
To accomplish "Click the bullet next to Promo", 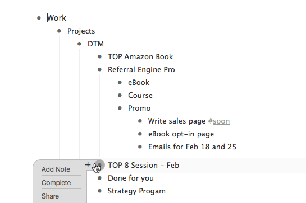I will (120, 108).
